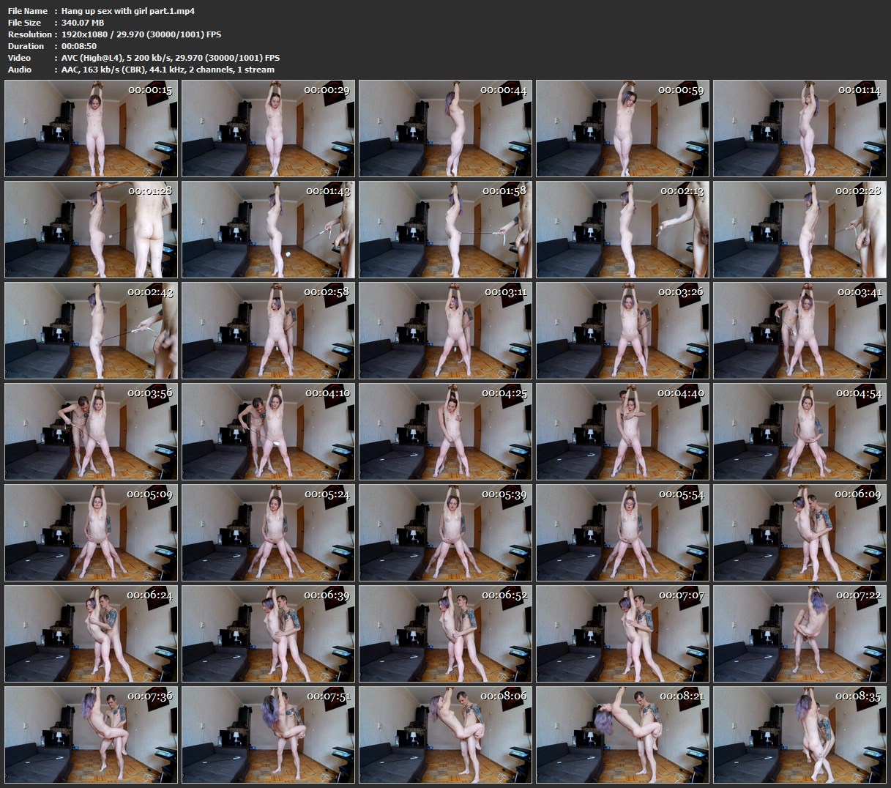This screenshot has height=788, width=891.
Task: Select the frame marked 00:01:58
Action: pos(445,229)
